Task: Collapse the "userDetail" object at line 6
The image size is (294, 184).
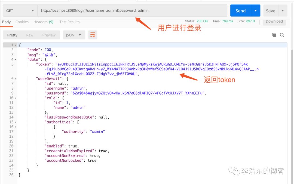Action: tap(15, 79)
